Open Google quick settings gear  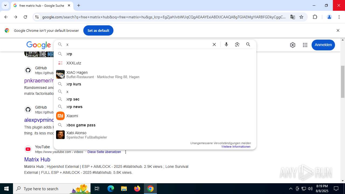[x=293, y=45]
